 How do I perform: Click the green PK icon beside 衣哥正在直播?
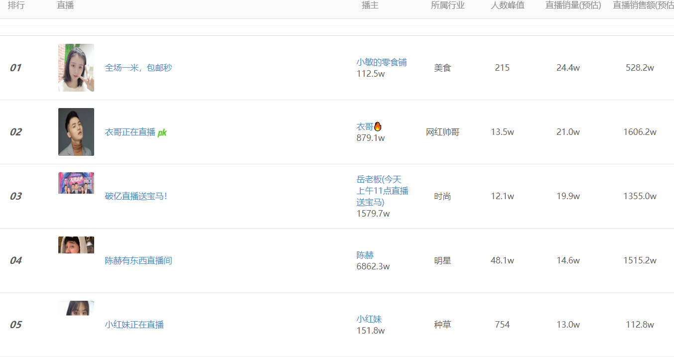point(162,132)
